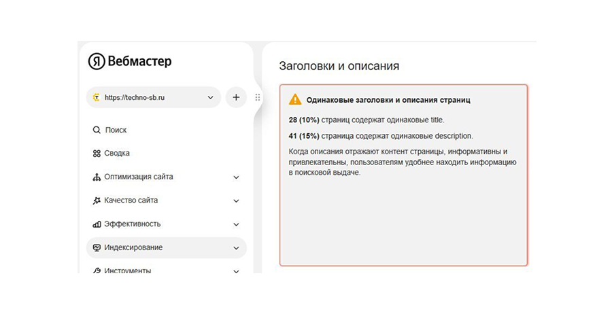Click the Оптимизация сайта icon
The image size is (612, 314).
(x=97, y=177)
